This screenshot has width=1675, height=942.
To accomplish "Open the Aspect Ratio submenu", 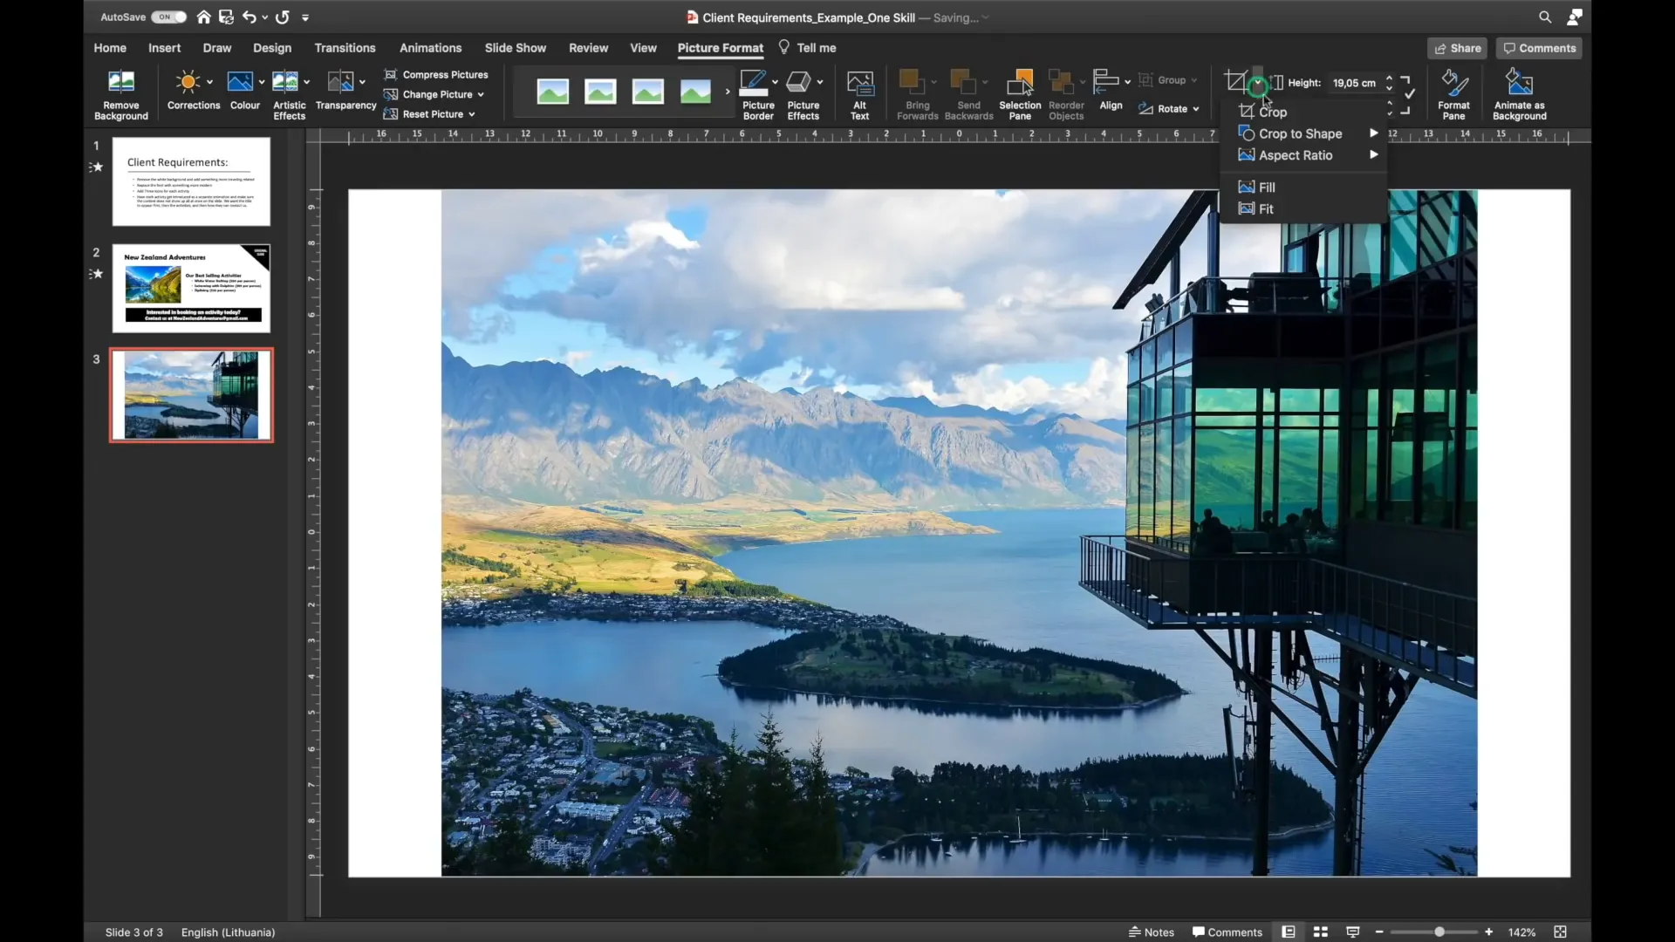I will tap(1294, 155).
